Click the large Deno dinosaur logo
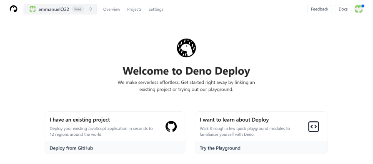The image size is (373, 164). tap(186, 48)
